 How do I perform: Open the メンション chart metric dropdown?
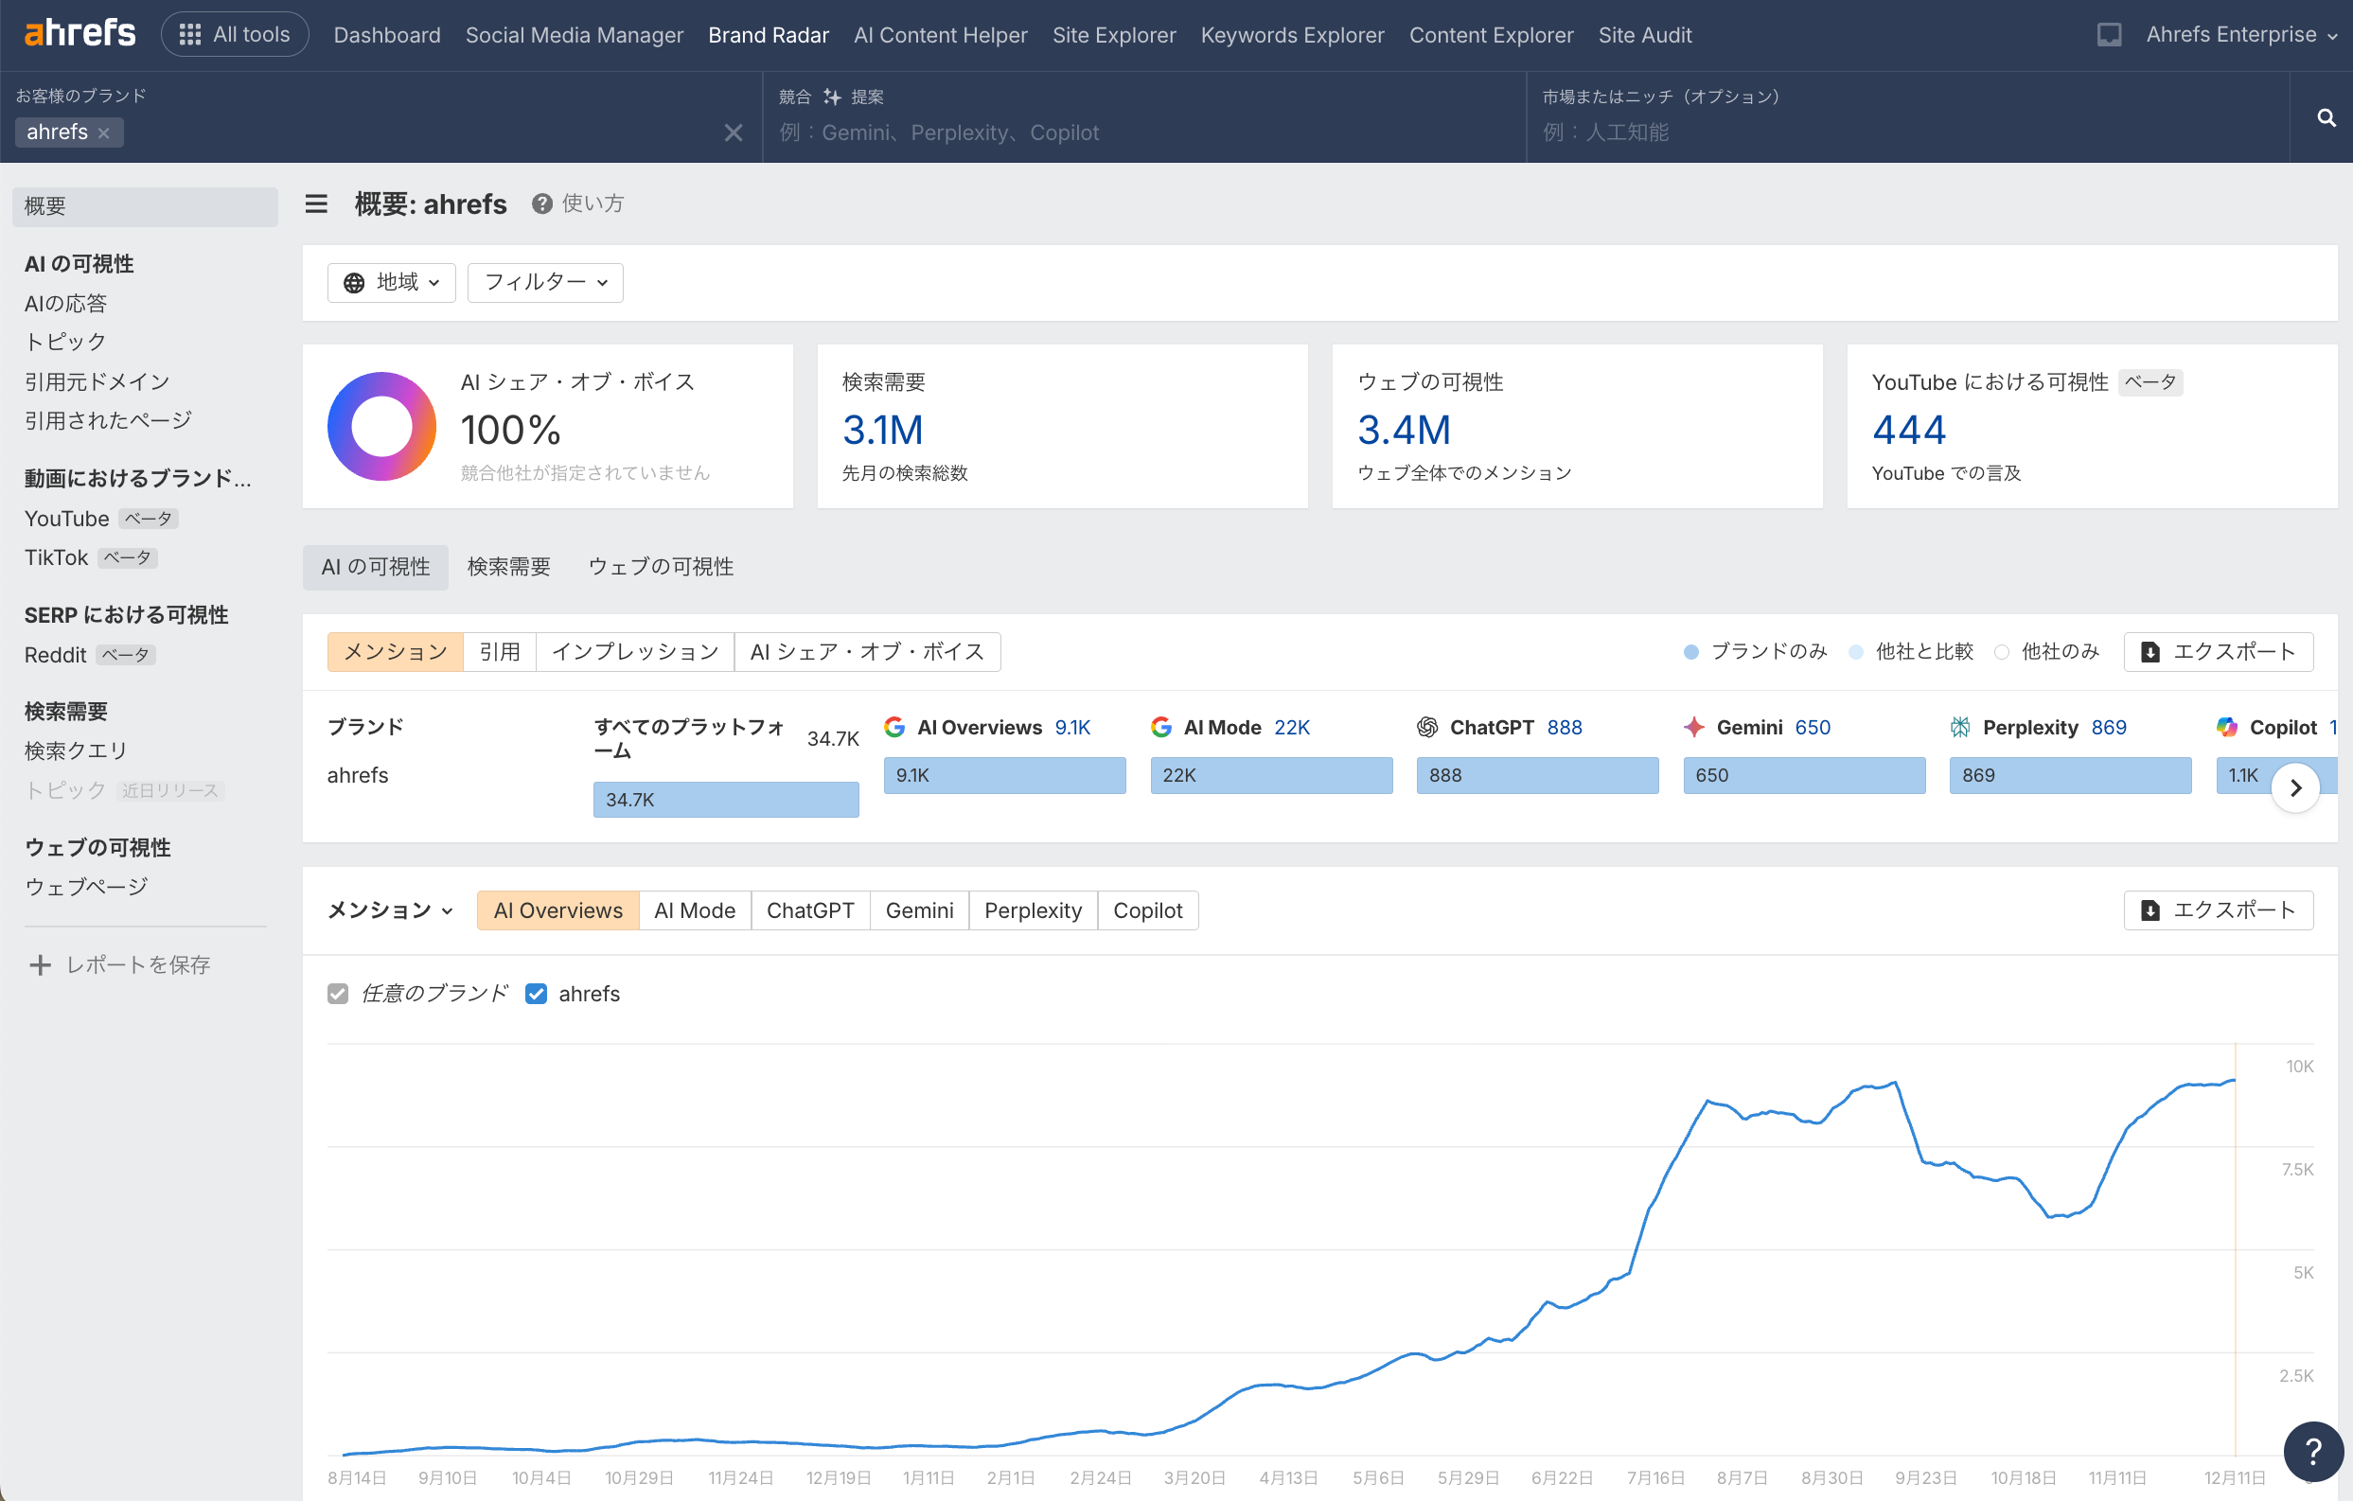pyautogui.click(x=389, y=910)
